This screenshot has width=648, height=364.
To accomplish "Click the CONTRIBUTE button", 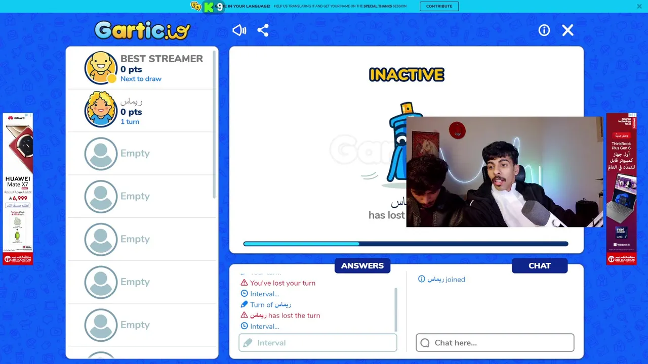I will [x=439, y=6].
